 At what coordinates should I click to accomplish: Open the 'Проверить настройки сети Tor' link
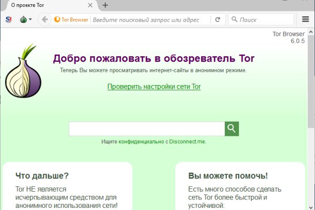pos(154,87)
